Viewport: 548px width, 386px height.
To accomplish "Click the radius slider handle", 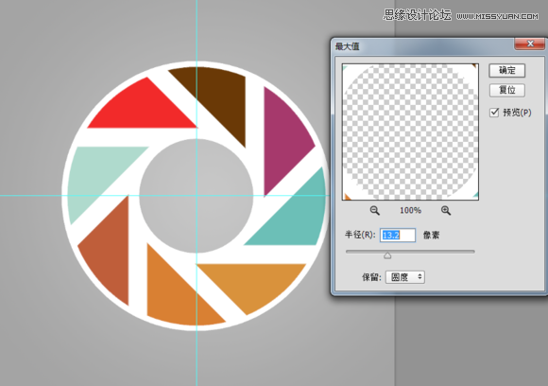I will coord(387,255).
